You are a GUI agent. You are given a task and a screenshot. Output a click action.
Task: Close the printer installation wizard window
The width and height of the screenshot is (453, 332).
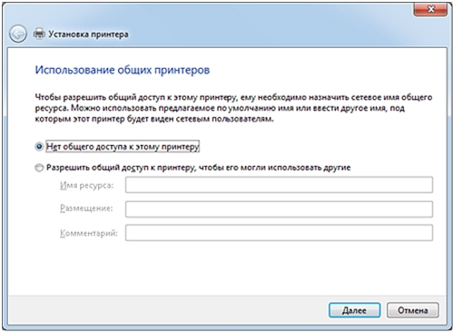click(x=431, y=9)
